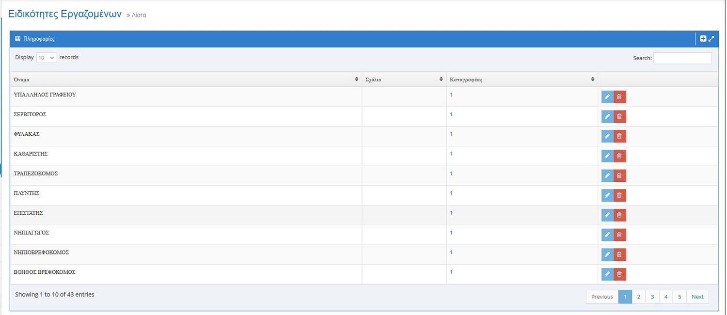Viewport: 727px width, 315px height.
Task: Select the ΥΠΑΛΛΗΛΟΣ ΓΡΑΦΕΙΟΥ name cell
Action: pyautogui.click(x=186, y=97)
